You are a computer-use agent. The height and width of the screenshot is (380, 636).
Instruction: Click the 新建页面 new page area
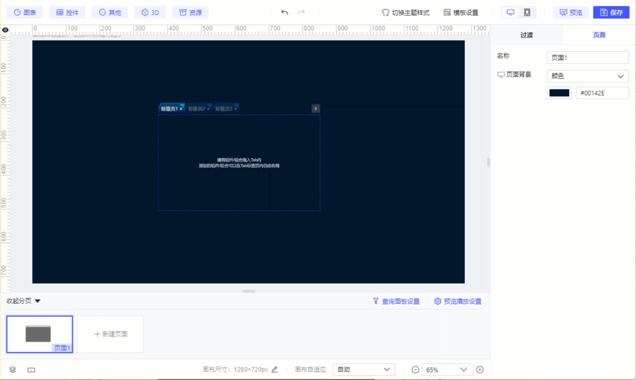click(x=110, y=334)
